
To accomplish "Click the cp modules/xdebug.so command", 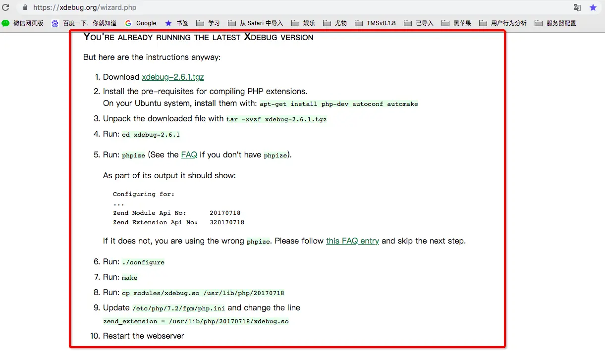I will click(x=203, y=293).
